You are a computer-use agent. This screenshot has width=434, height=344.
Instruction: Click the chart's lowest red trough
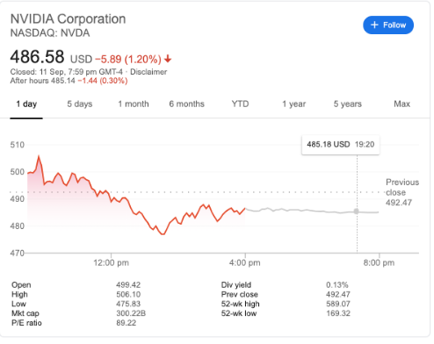[163, 234]
